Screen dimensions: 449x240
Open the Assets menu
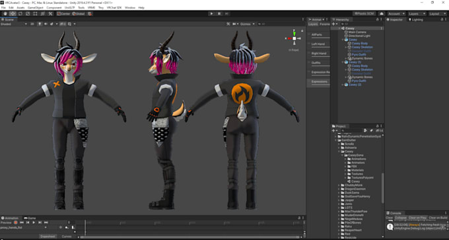(x=20, y=8)
